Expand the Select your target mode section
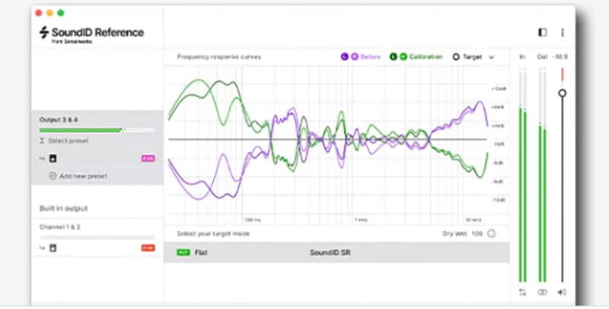Screen dimensions: 609x309 pos(213,234)
